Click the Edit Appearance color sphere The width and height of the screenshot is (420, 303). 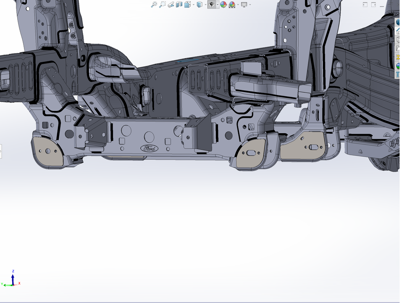coord(223,5)
